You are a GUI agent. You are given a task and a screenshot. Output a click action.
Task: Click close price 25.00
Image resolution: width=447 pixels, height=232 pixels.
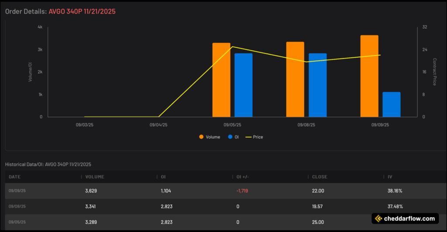tap(318, 222)
